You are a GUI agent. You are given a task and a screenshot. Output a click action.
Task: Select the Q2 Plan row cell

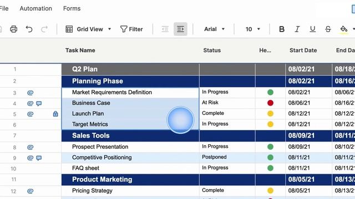tap(130, 69)
